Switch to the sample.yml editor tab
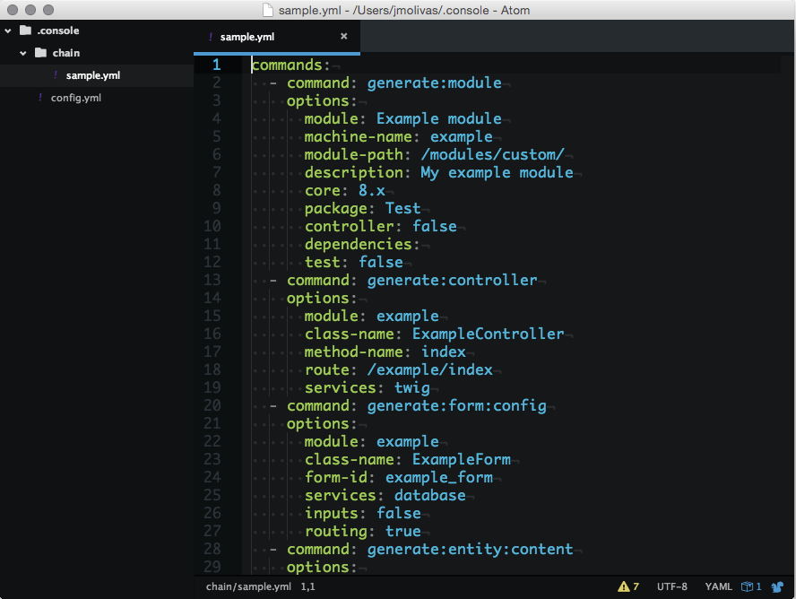The height and width of the screenshot is (599, 796). (x=277, y=37)
